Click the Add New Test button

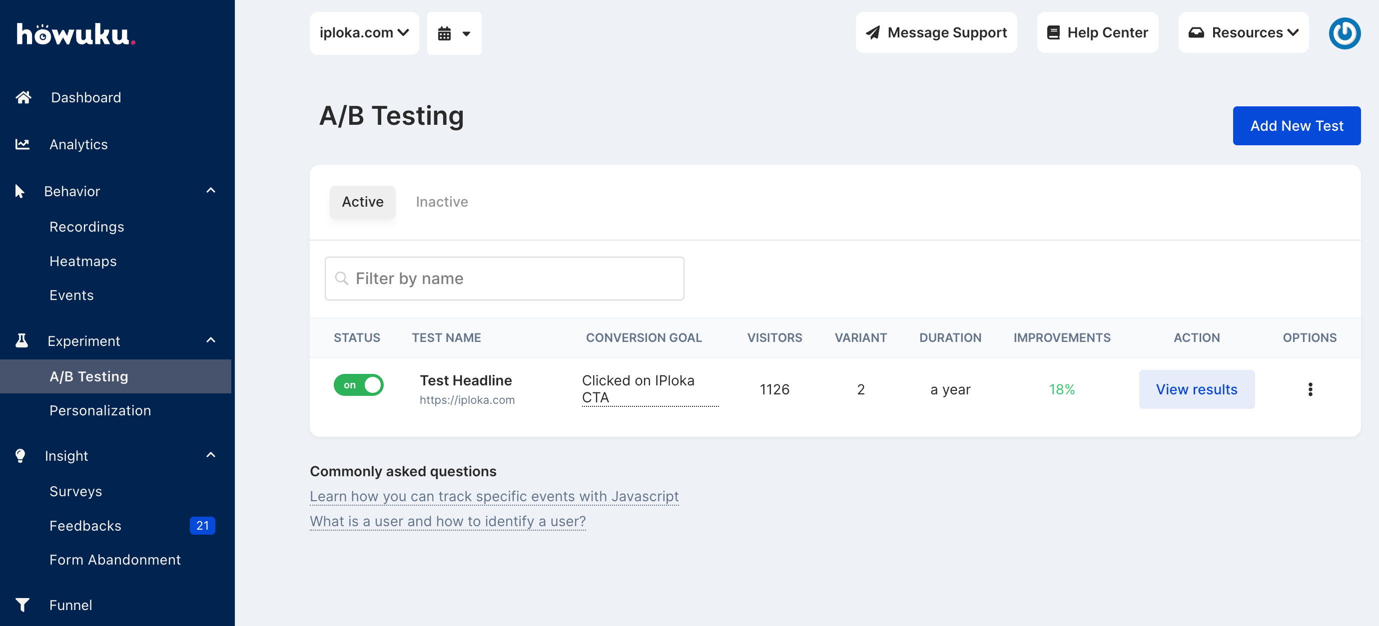pos(1296,126)
